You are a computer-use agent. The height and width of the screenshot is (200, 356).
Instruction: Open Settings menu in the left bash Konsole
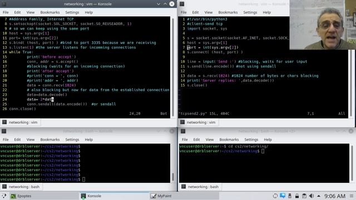point(72,139)
